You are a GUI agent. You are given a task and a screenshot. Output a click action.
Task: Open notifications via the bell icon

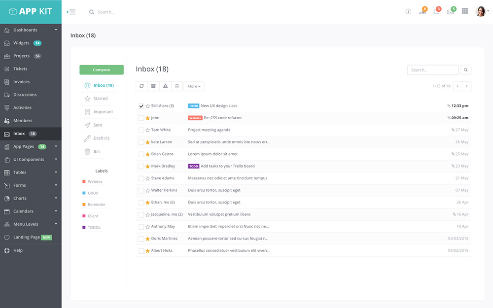[x=436, y=11]
